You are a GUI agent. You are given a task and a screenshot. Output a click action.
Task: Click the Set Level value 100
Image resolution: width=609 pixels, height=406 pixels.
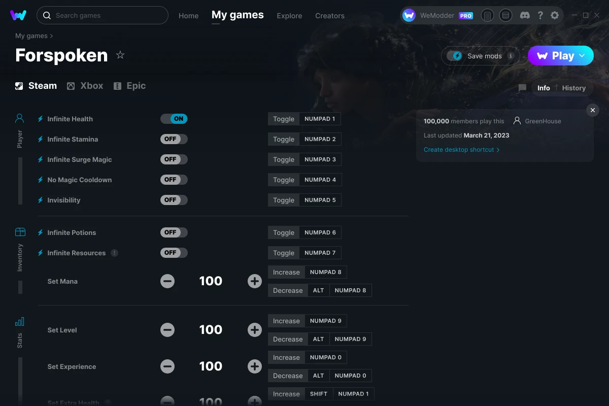click(211, 330)
